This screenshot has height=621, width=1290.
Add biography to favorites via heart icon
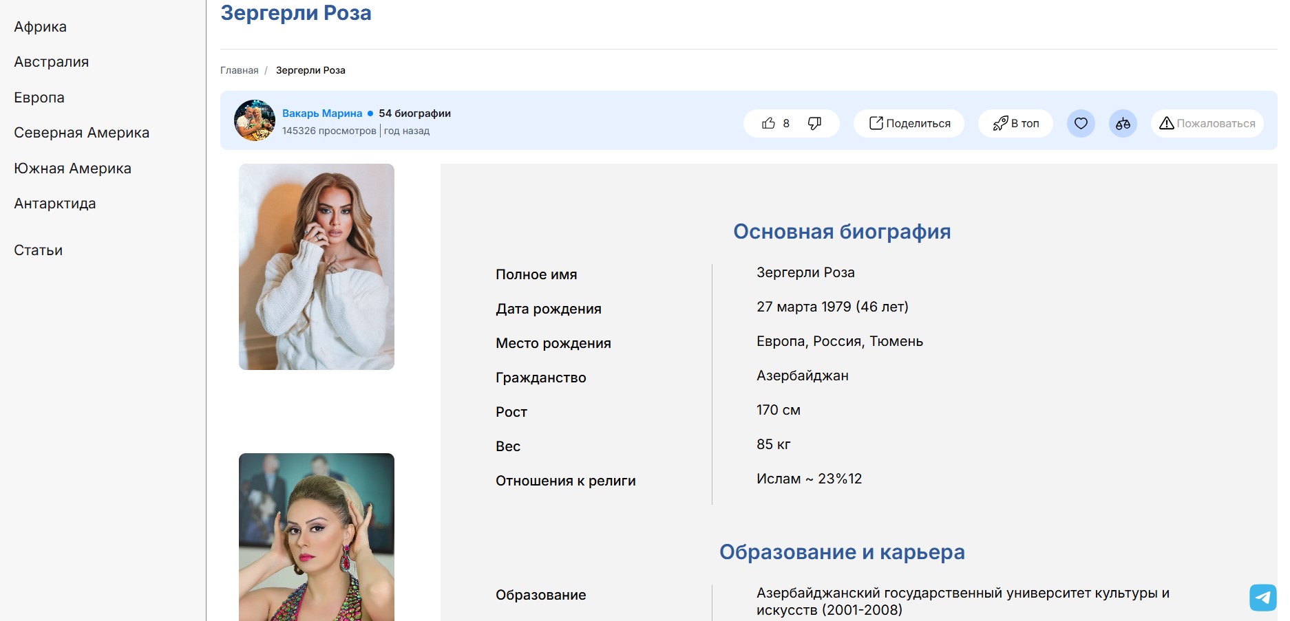coord(1081,123)
